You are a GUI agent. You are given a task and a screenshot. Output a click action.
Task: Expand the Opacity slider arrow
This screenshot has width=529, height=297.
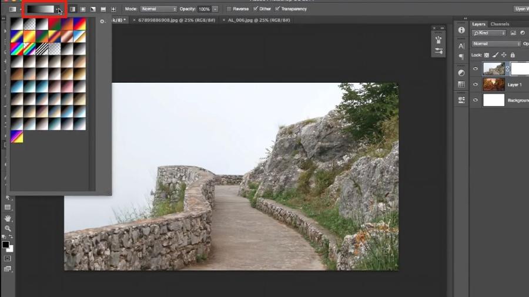pyautogui.click(x=215, y=9)
